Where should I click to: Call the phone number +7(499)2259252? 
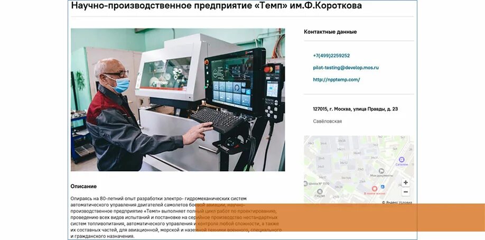331,56
